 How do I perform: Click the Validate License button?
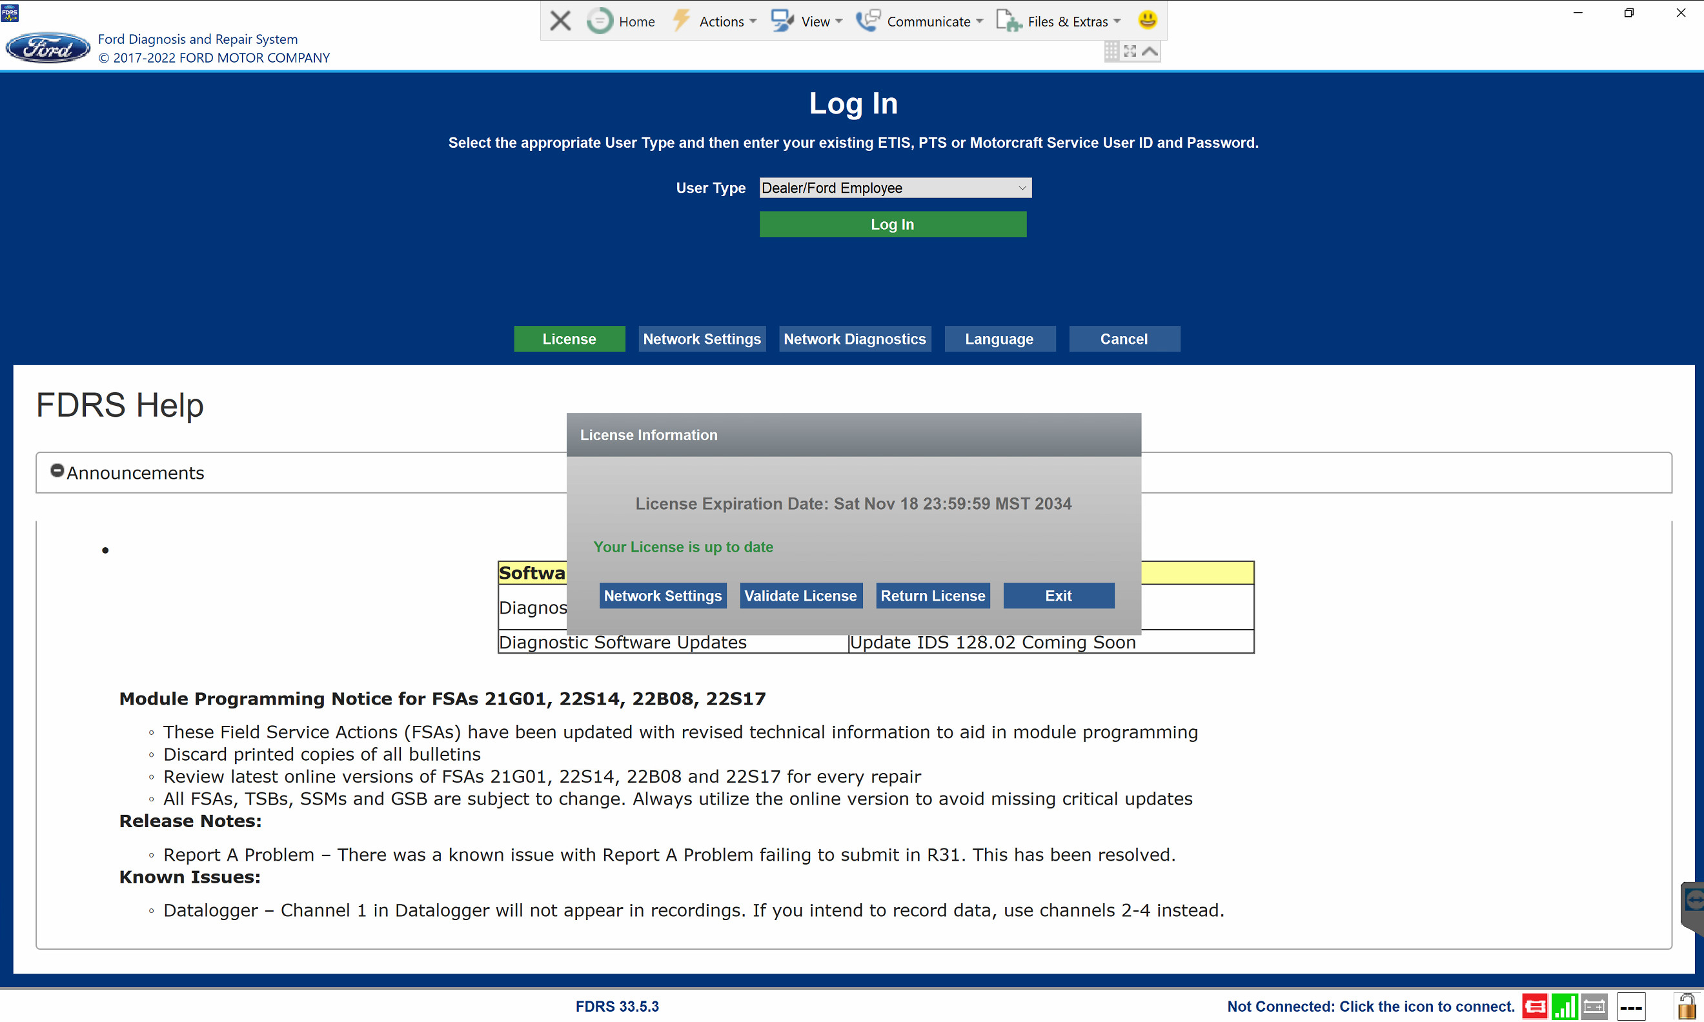(x=800, y=596)
